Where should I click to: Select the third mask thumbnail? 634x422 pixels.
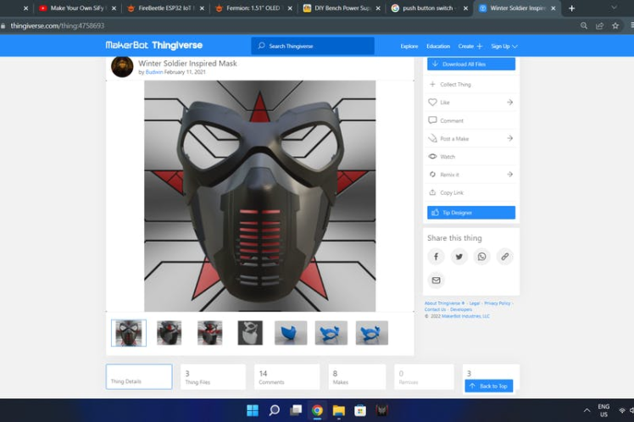coord(209,333)
